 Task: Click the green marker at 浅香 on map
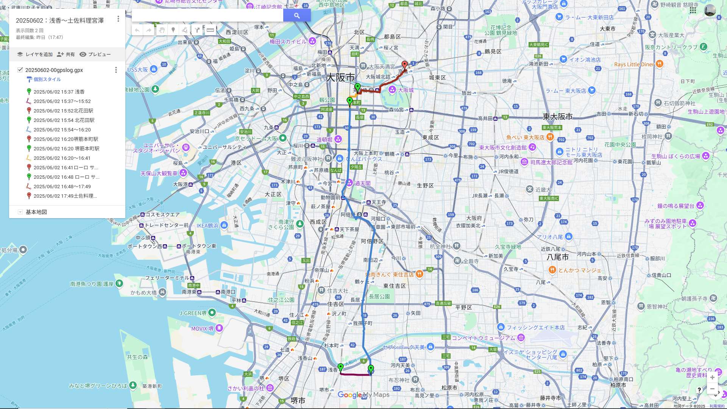(340, 368)
